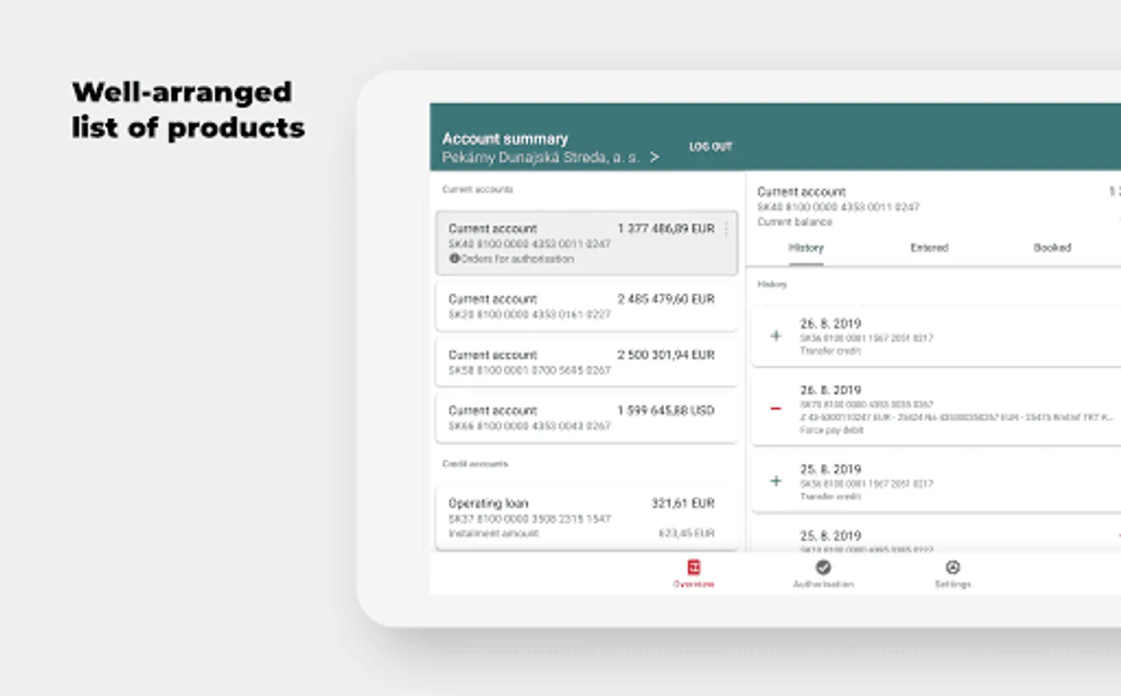The width and height of the screenshot is (1121, 696).
Task: Click the "623,45 EUR" installment amount value
Action: click(x=686, y=534)
